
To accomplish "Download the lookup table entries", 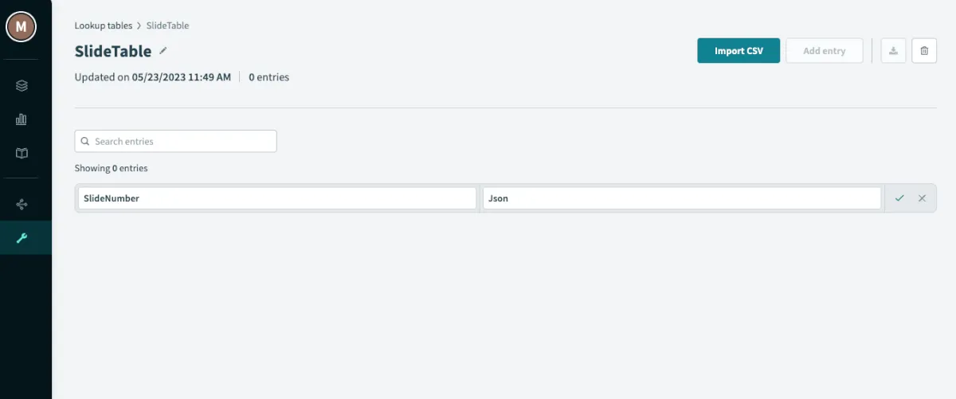I will (x=894, y=51).
